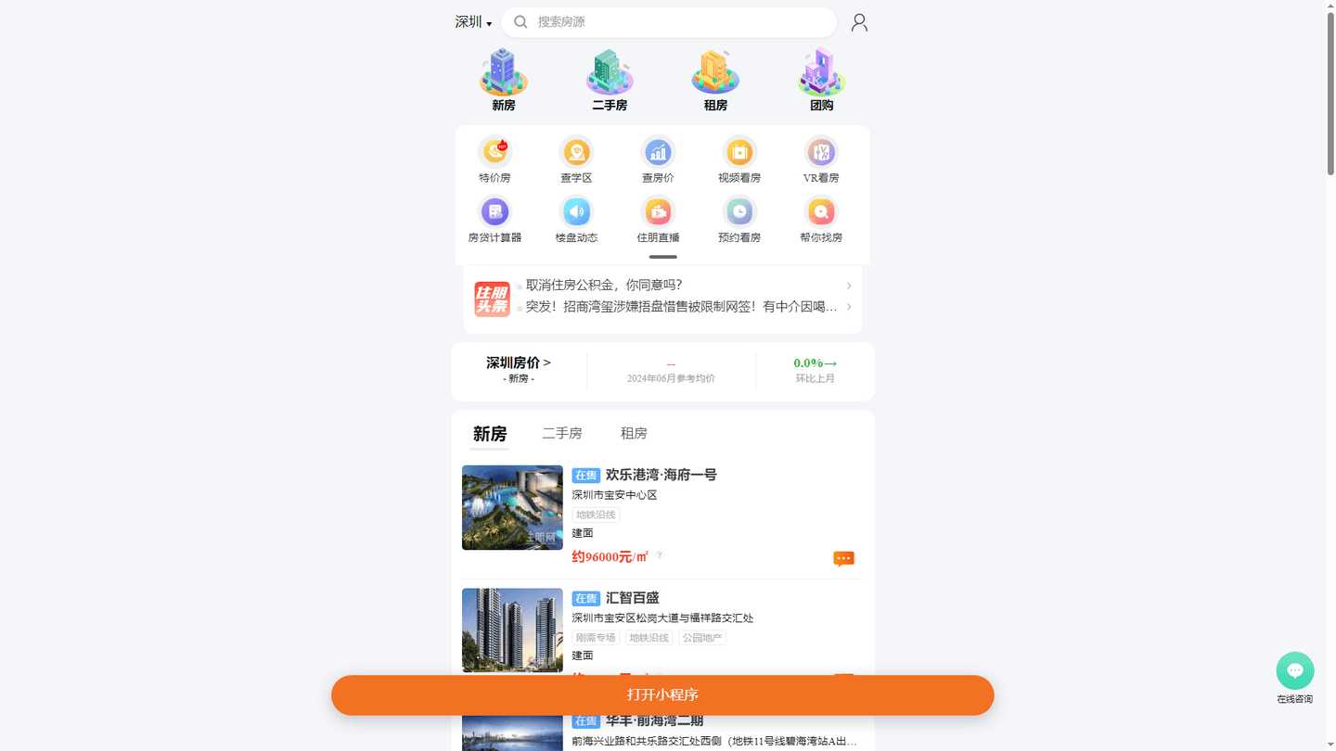
Task: Open the 团购 building icon
Action: point(821,72)
